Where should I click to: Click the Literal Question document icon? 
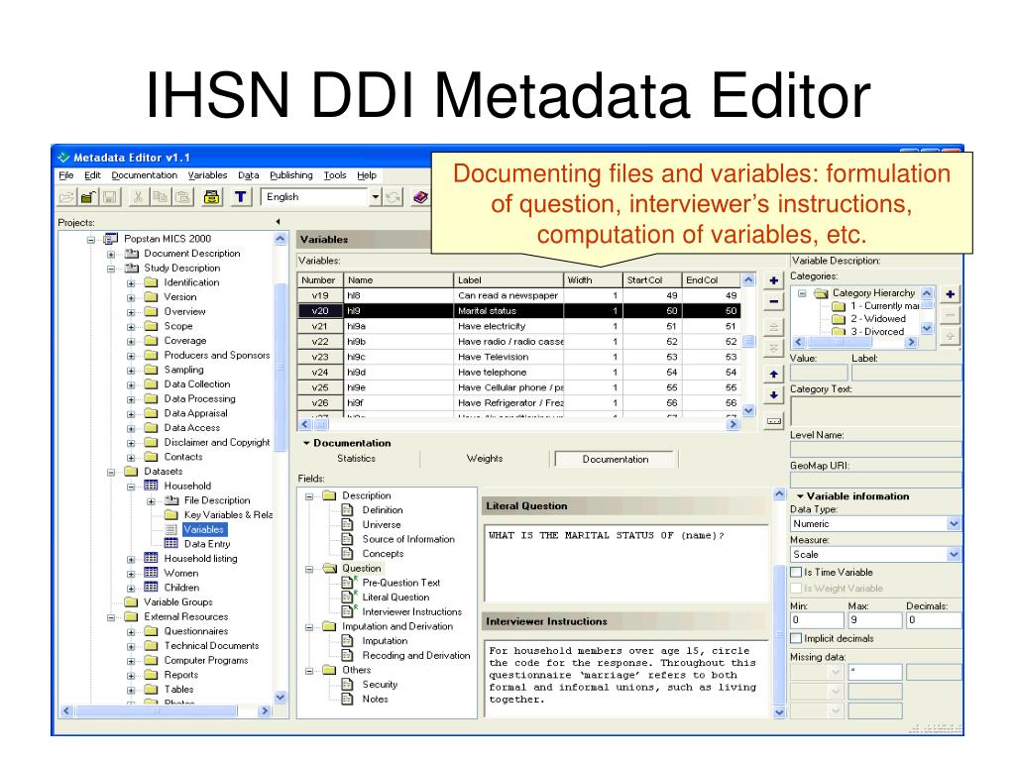(x=348, y=597)
